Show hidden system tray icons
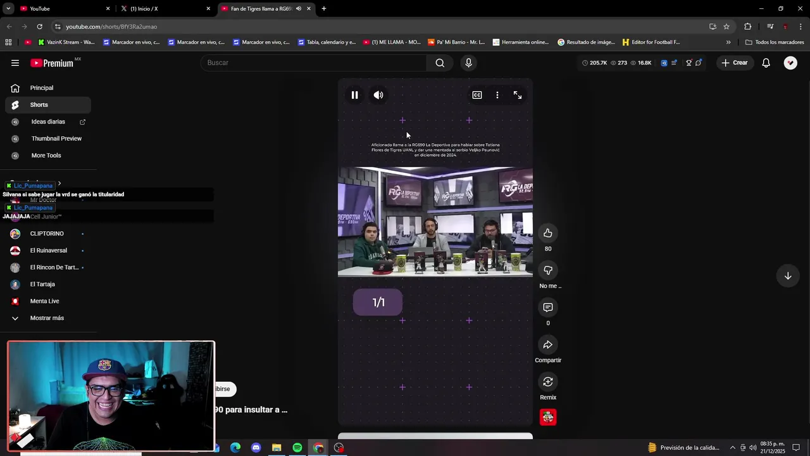 (733, 448)
